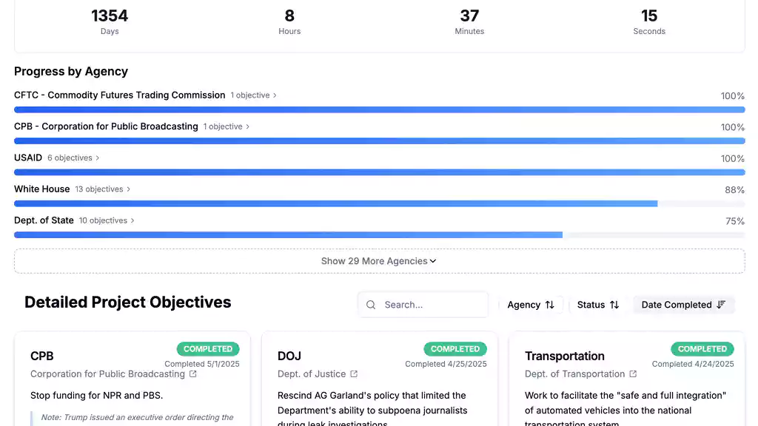
Task: Click the Dept. of State agency name
Action: click(x=44, y=220)
